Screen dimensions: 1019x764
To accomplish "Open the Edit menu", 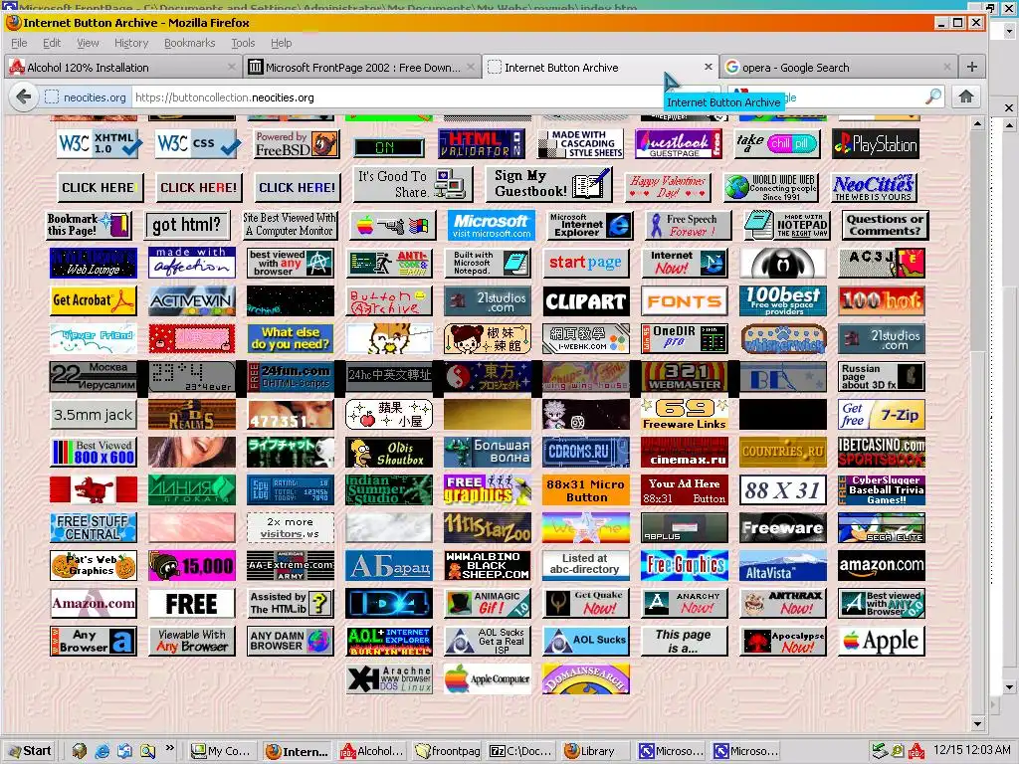I will point(52,43).
